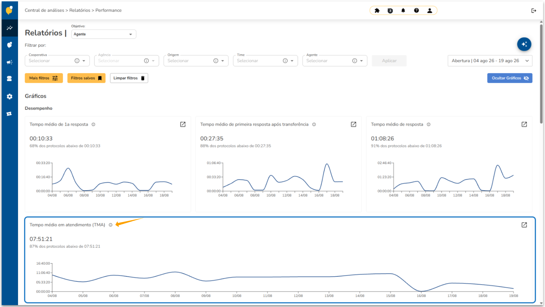The height and width of the screenshot is (307, 545).
Task: Expand the Tempo médio de 1a resposta chart
Action: pyautogui.click(x=183, y=124)
